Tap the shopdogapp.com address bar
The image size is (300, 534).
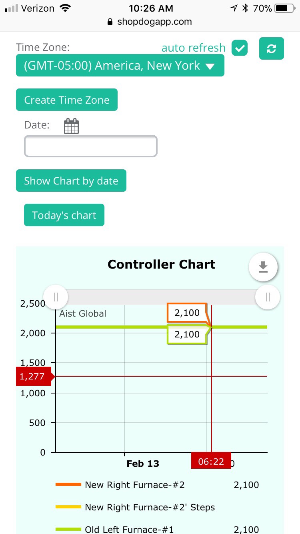(x=154, y=22)
